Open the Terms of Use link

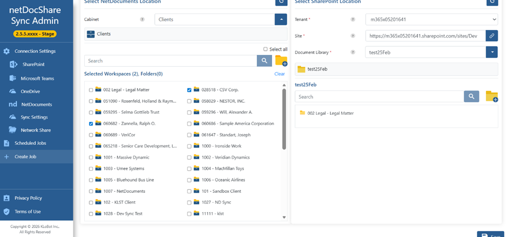(x=28, y=212)
